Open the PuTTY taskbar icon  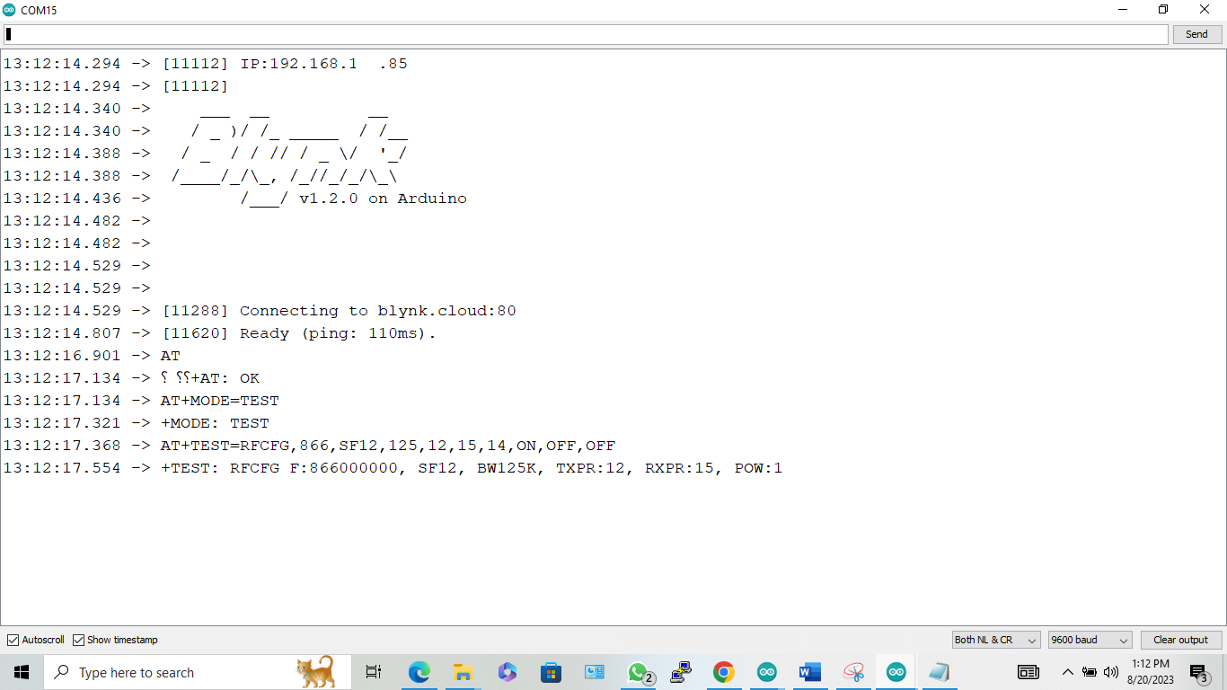coord(681,672)
